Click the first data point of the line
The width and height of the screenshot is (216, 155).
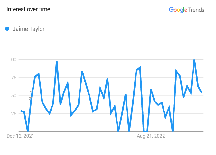coord(21,111)
